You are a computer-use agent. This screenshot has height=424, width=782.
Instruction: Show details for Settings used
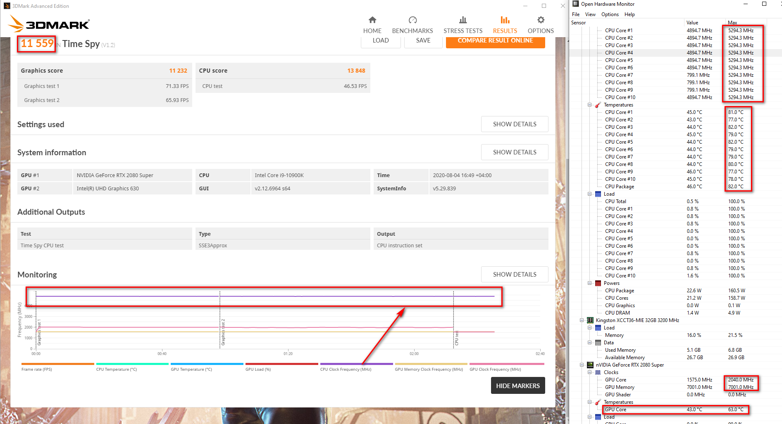[x=515, y=124]
